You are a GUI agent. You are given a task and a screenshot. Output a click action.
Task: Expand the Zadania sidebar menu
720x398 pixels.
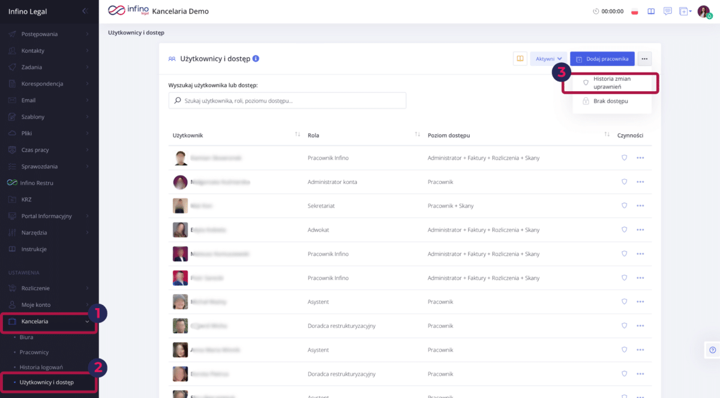click(x=49, y=67)
